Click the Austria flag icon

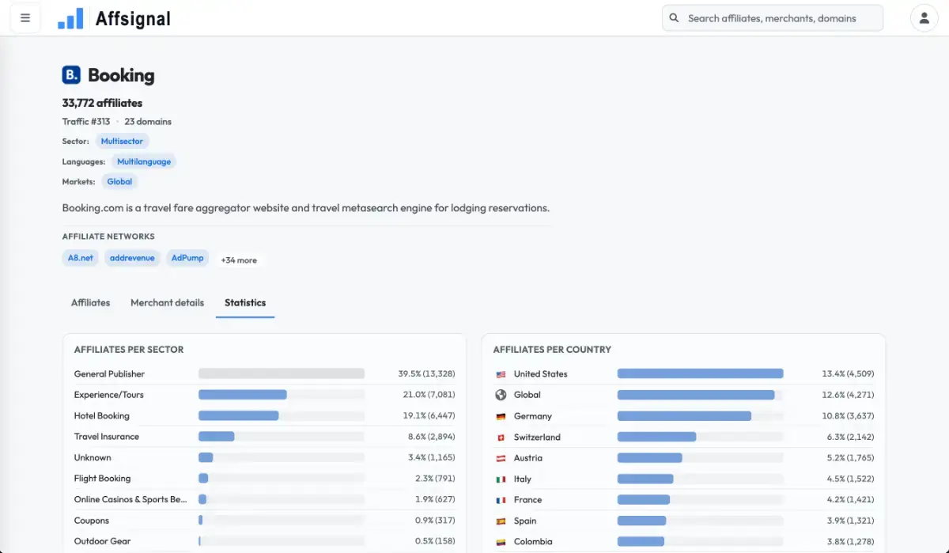501,458
